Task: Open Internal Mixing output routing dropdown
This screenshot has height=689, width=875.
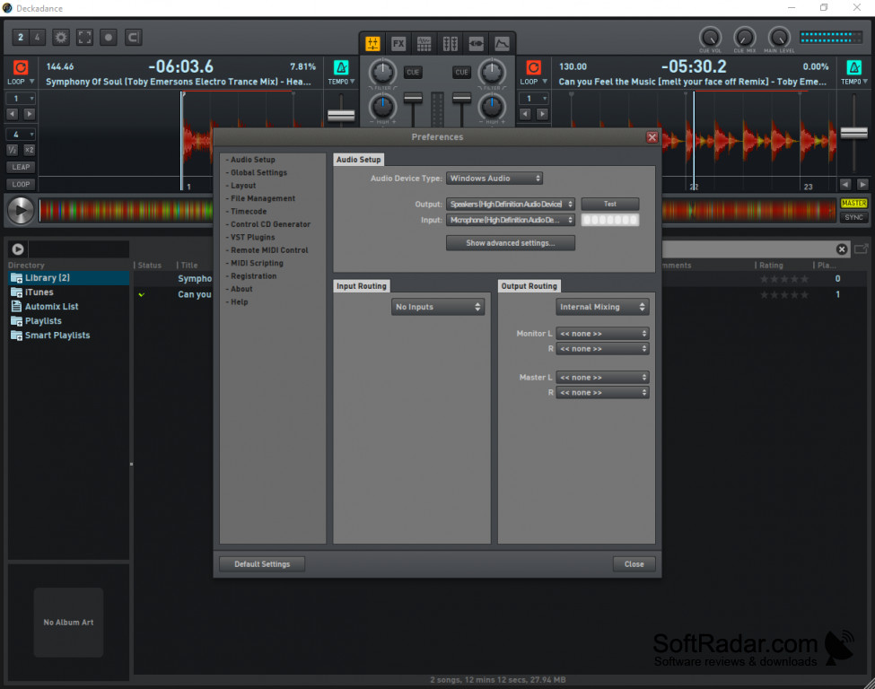Action: (x=603, y=307)
